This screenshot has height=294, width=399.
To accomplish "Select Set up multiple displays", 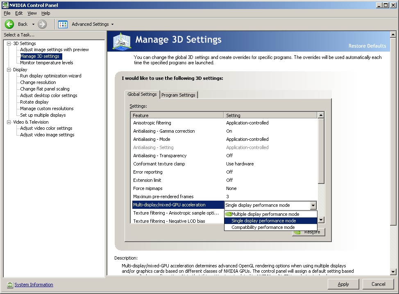I will click(43, 115).
